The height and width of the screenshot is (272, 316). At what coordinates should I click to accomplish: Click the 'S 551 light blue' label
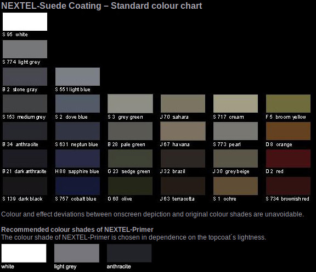click(x=72, y=90)
